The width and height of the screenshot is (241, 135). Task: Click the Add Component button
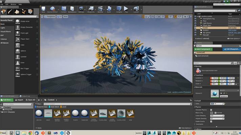pos(203,49)
